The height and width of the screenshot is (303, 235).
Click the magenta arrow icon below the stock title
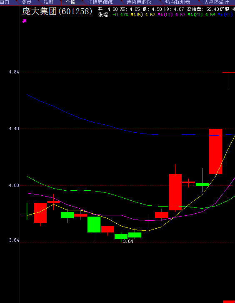click(x=24, y=21)
